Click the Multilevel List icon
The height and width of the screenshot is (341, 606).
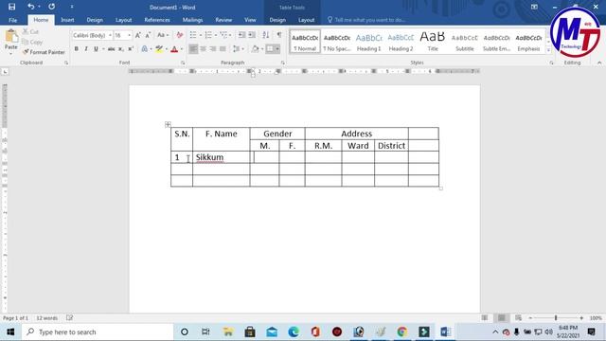223,35
